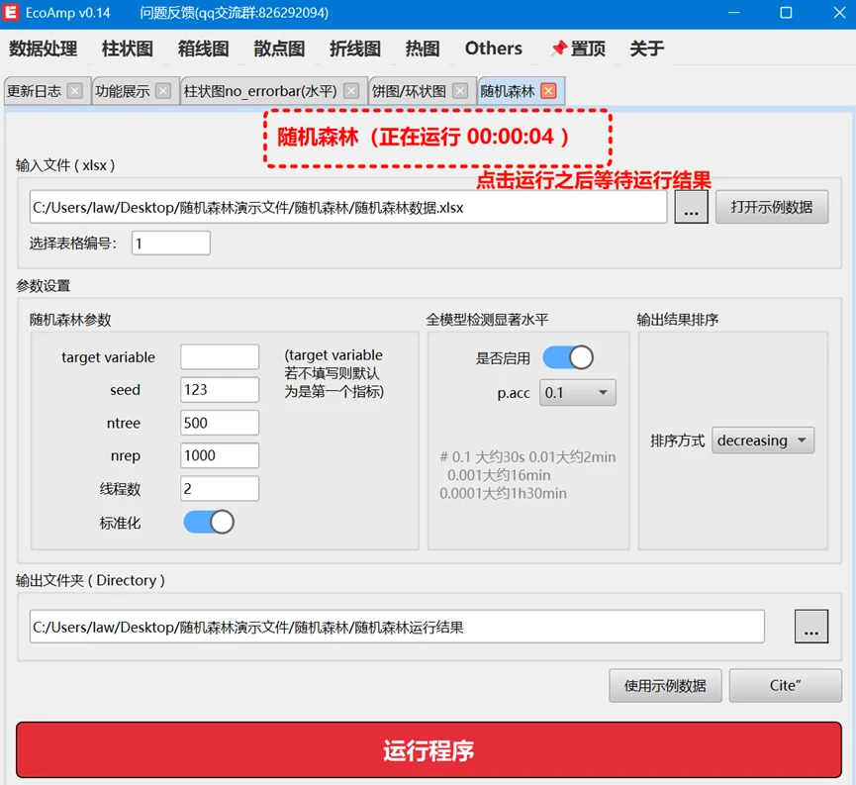Close the 功能展示 tab
This screenshot has width=856, height=785.
pos(164,91)
